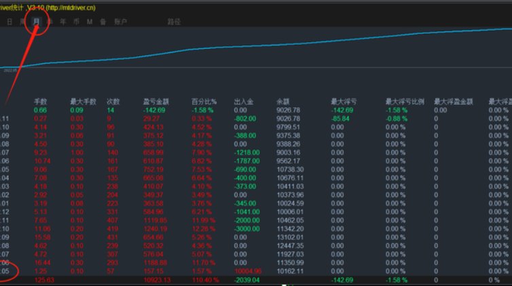The width and height of the screenshot is (512, 286).
Task: Click the http://mtdriver.cn link in the title
Action: pyautogui.click(x=71, y=7)
